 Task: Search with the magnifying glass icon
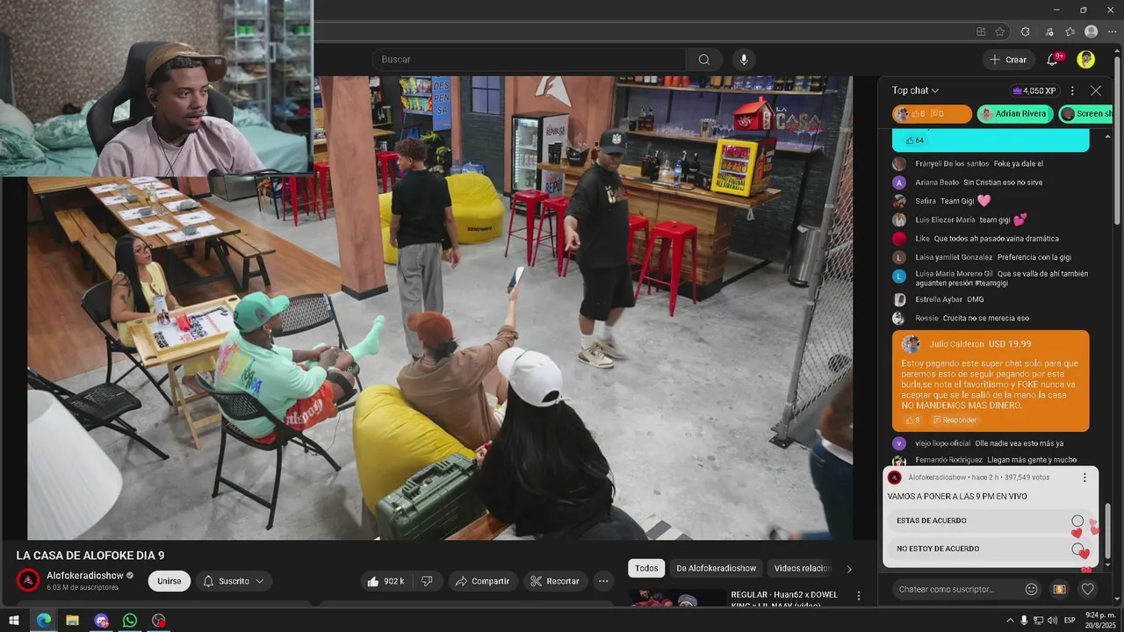(703, 60)
